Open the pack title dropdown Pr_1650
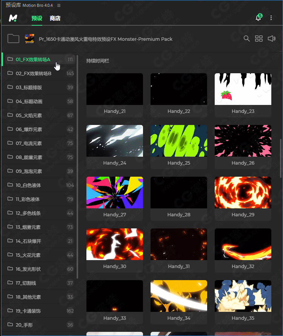 point(106,39)
